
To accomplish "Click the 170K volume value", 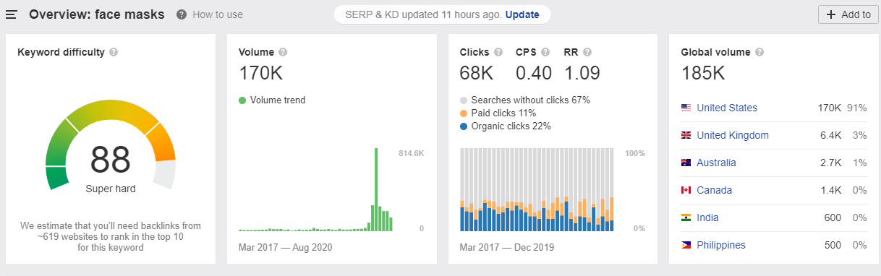I will point(262,73).
